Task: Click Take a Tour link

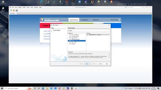Action: pos(47,31)
